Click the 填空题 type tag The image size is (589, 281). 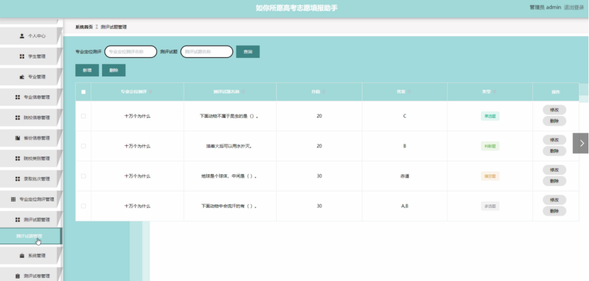(490, 176)
